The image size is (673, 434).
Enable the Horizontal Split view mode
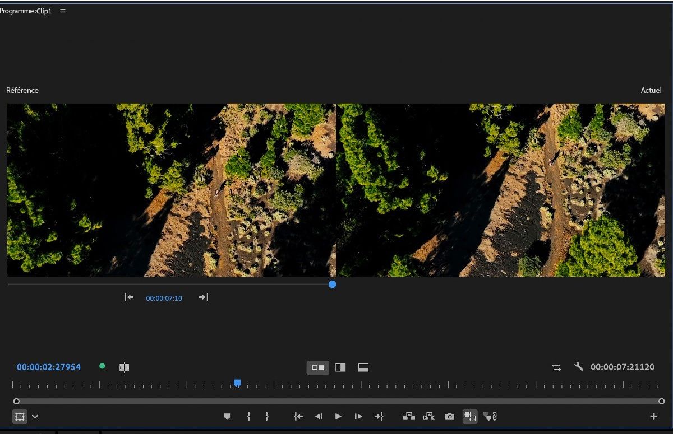363,367
